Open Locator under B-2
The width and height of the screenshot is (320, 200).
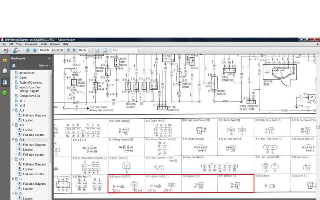(x=28, y=169)
